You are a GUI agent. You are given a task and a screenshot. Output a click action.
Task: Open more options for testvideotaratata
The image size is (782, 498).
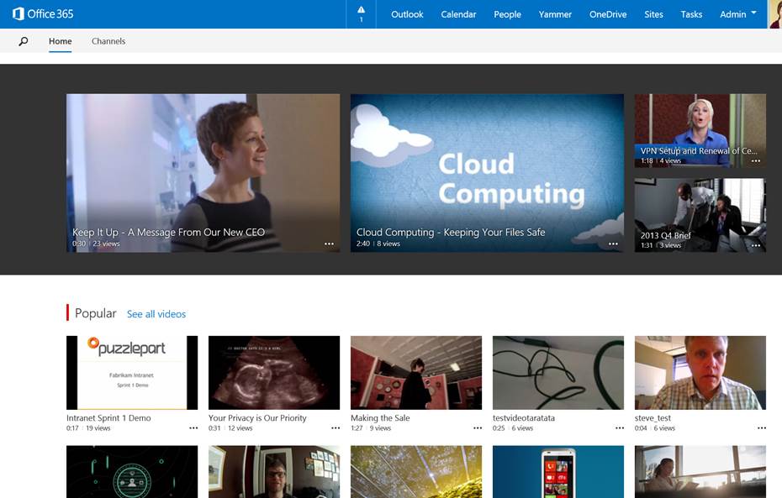click(x=620, y=427)
